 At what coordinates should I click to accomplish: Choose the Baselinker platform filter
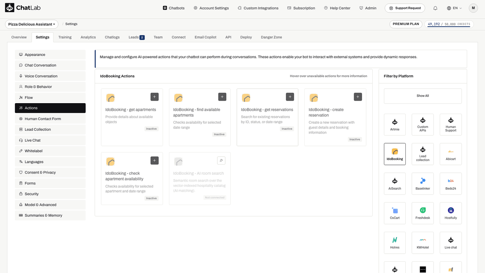423,184
